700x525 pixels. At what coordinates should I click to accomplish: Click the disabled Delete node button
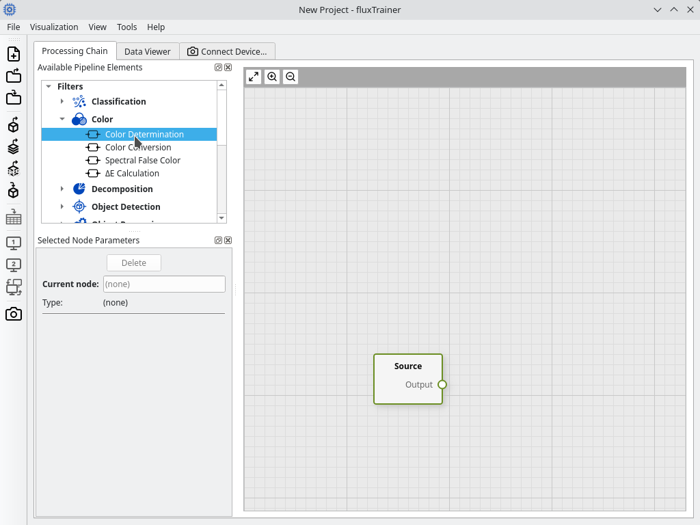[x=134, y=263]
